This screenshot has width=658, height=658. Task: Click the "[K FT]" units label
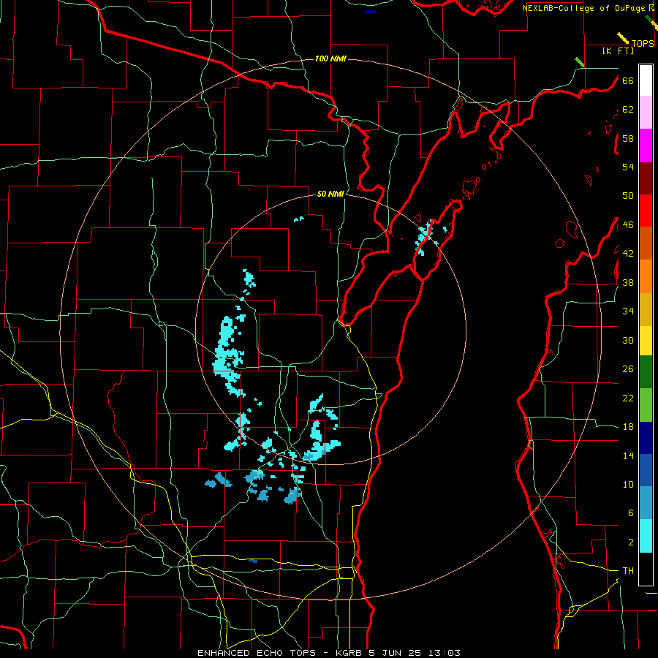tap(618, 51)
